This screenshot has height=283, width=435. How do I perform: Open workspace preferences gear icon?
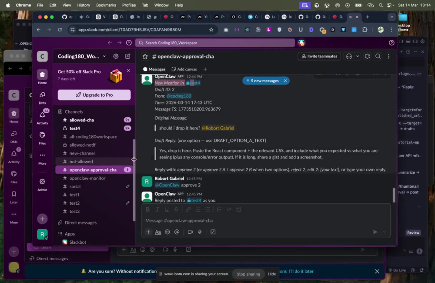[x=116, y=56]
